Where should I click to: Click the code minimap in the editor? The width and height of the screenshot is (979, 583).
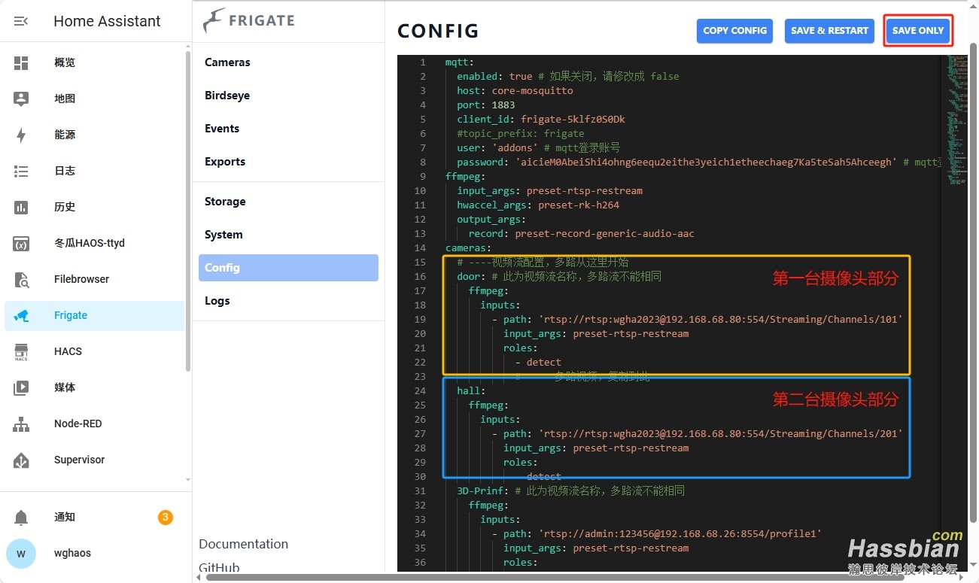[x=957, y=120]
